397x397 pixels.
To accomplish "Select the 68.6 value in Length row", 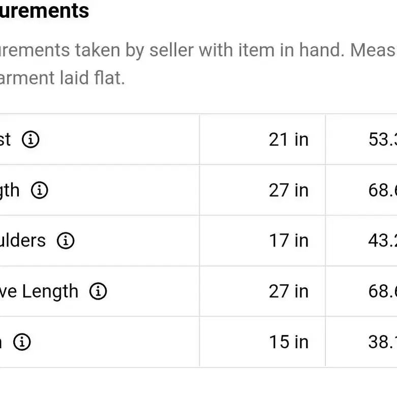I will click(x=383, y=190).
